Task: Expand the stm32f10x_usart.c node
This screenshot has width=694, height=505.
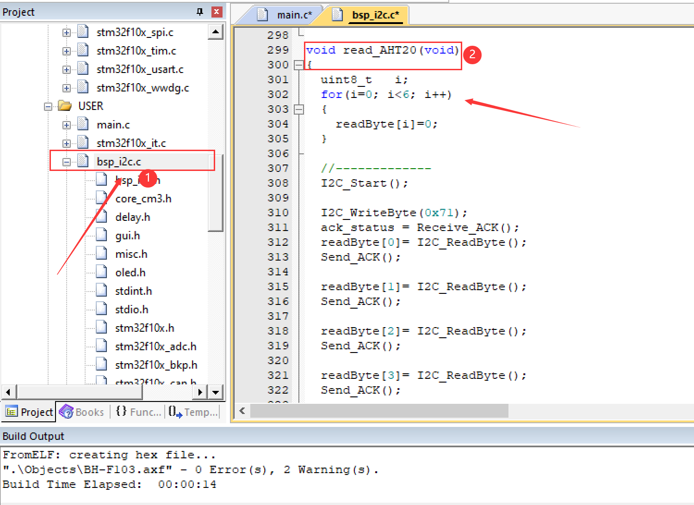Action: tap(67, 70)
